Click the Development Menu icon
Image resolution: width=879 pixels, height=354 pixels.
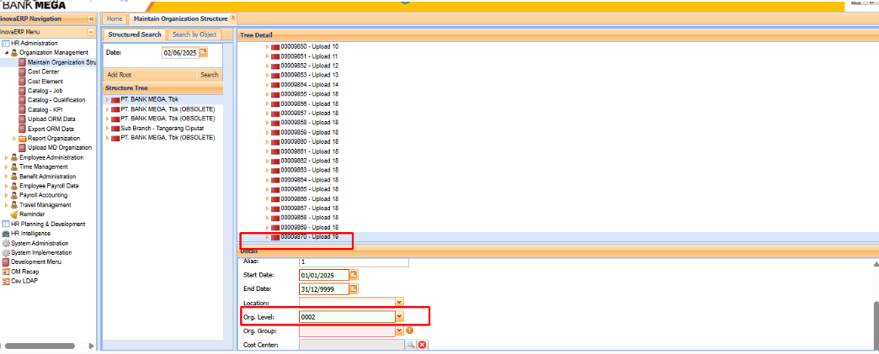click(6, 262)
